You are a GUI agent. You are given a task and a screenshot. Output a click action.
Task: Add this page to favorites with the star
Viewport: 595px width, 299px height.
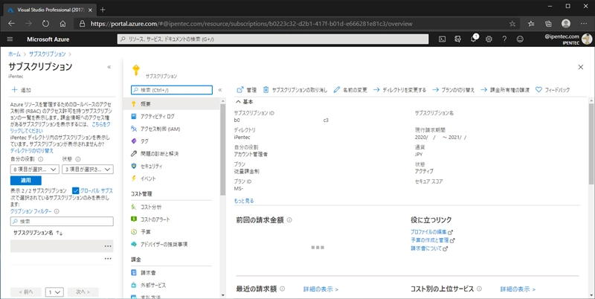[x=512, y=24]
